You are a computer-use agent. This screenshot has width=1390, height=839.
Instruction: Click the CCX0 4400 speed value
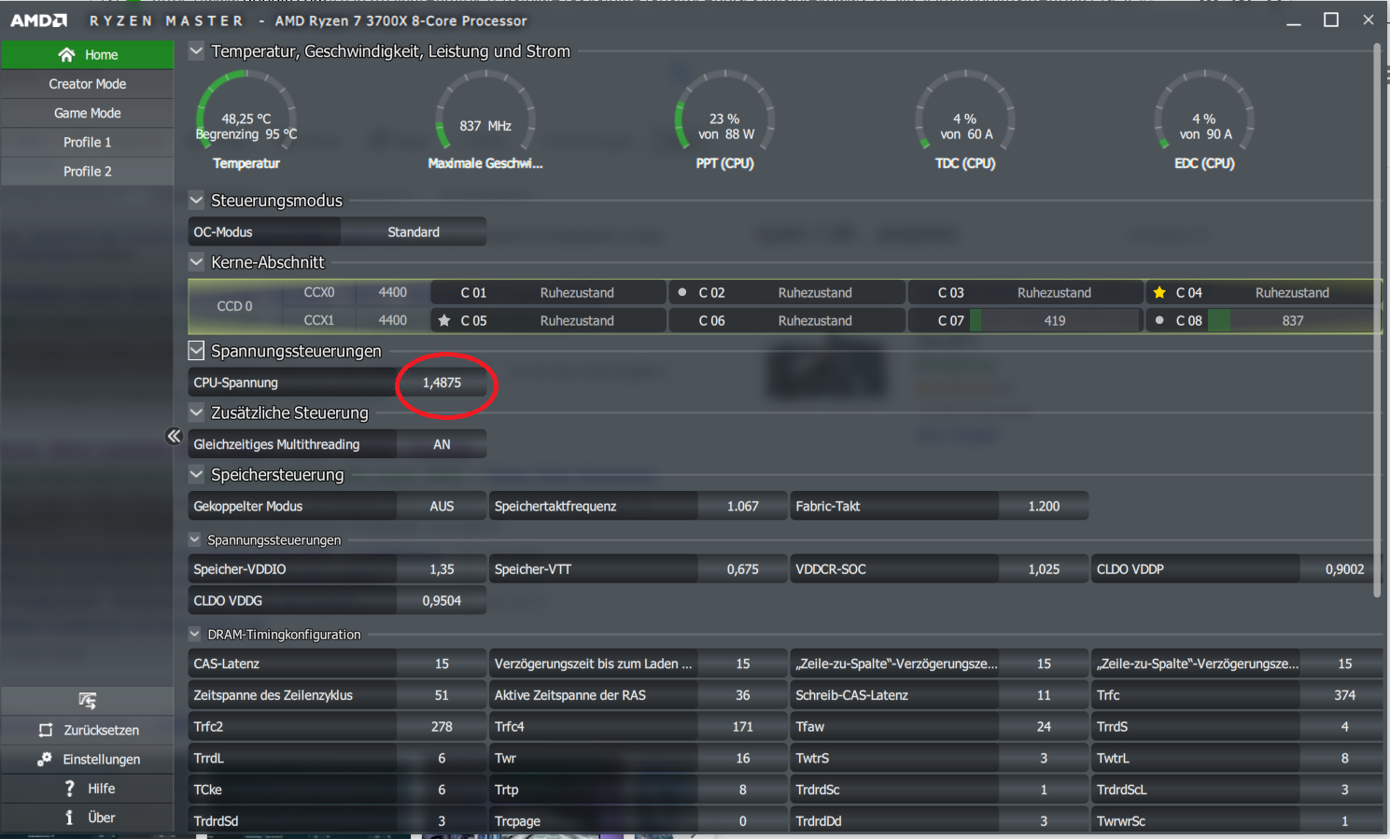392,292
